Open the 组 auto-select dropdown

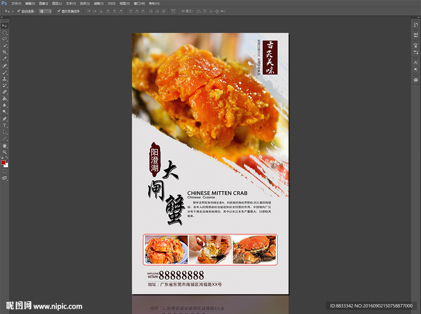pyautogui.click(x=45, y=11)
